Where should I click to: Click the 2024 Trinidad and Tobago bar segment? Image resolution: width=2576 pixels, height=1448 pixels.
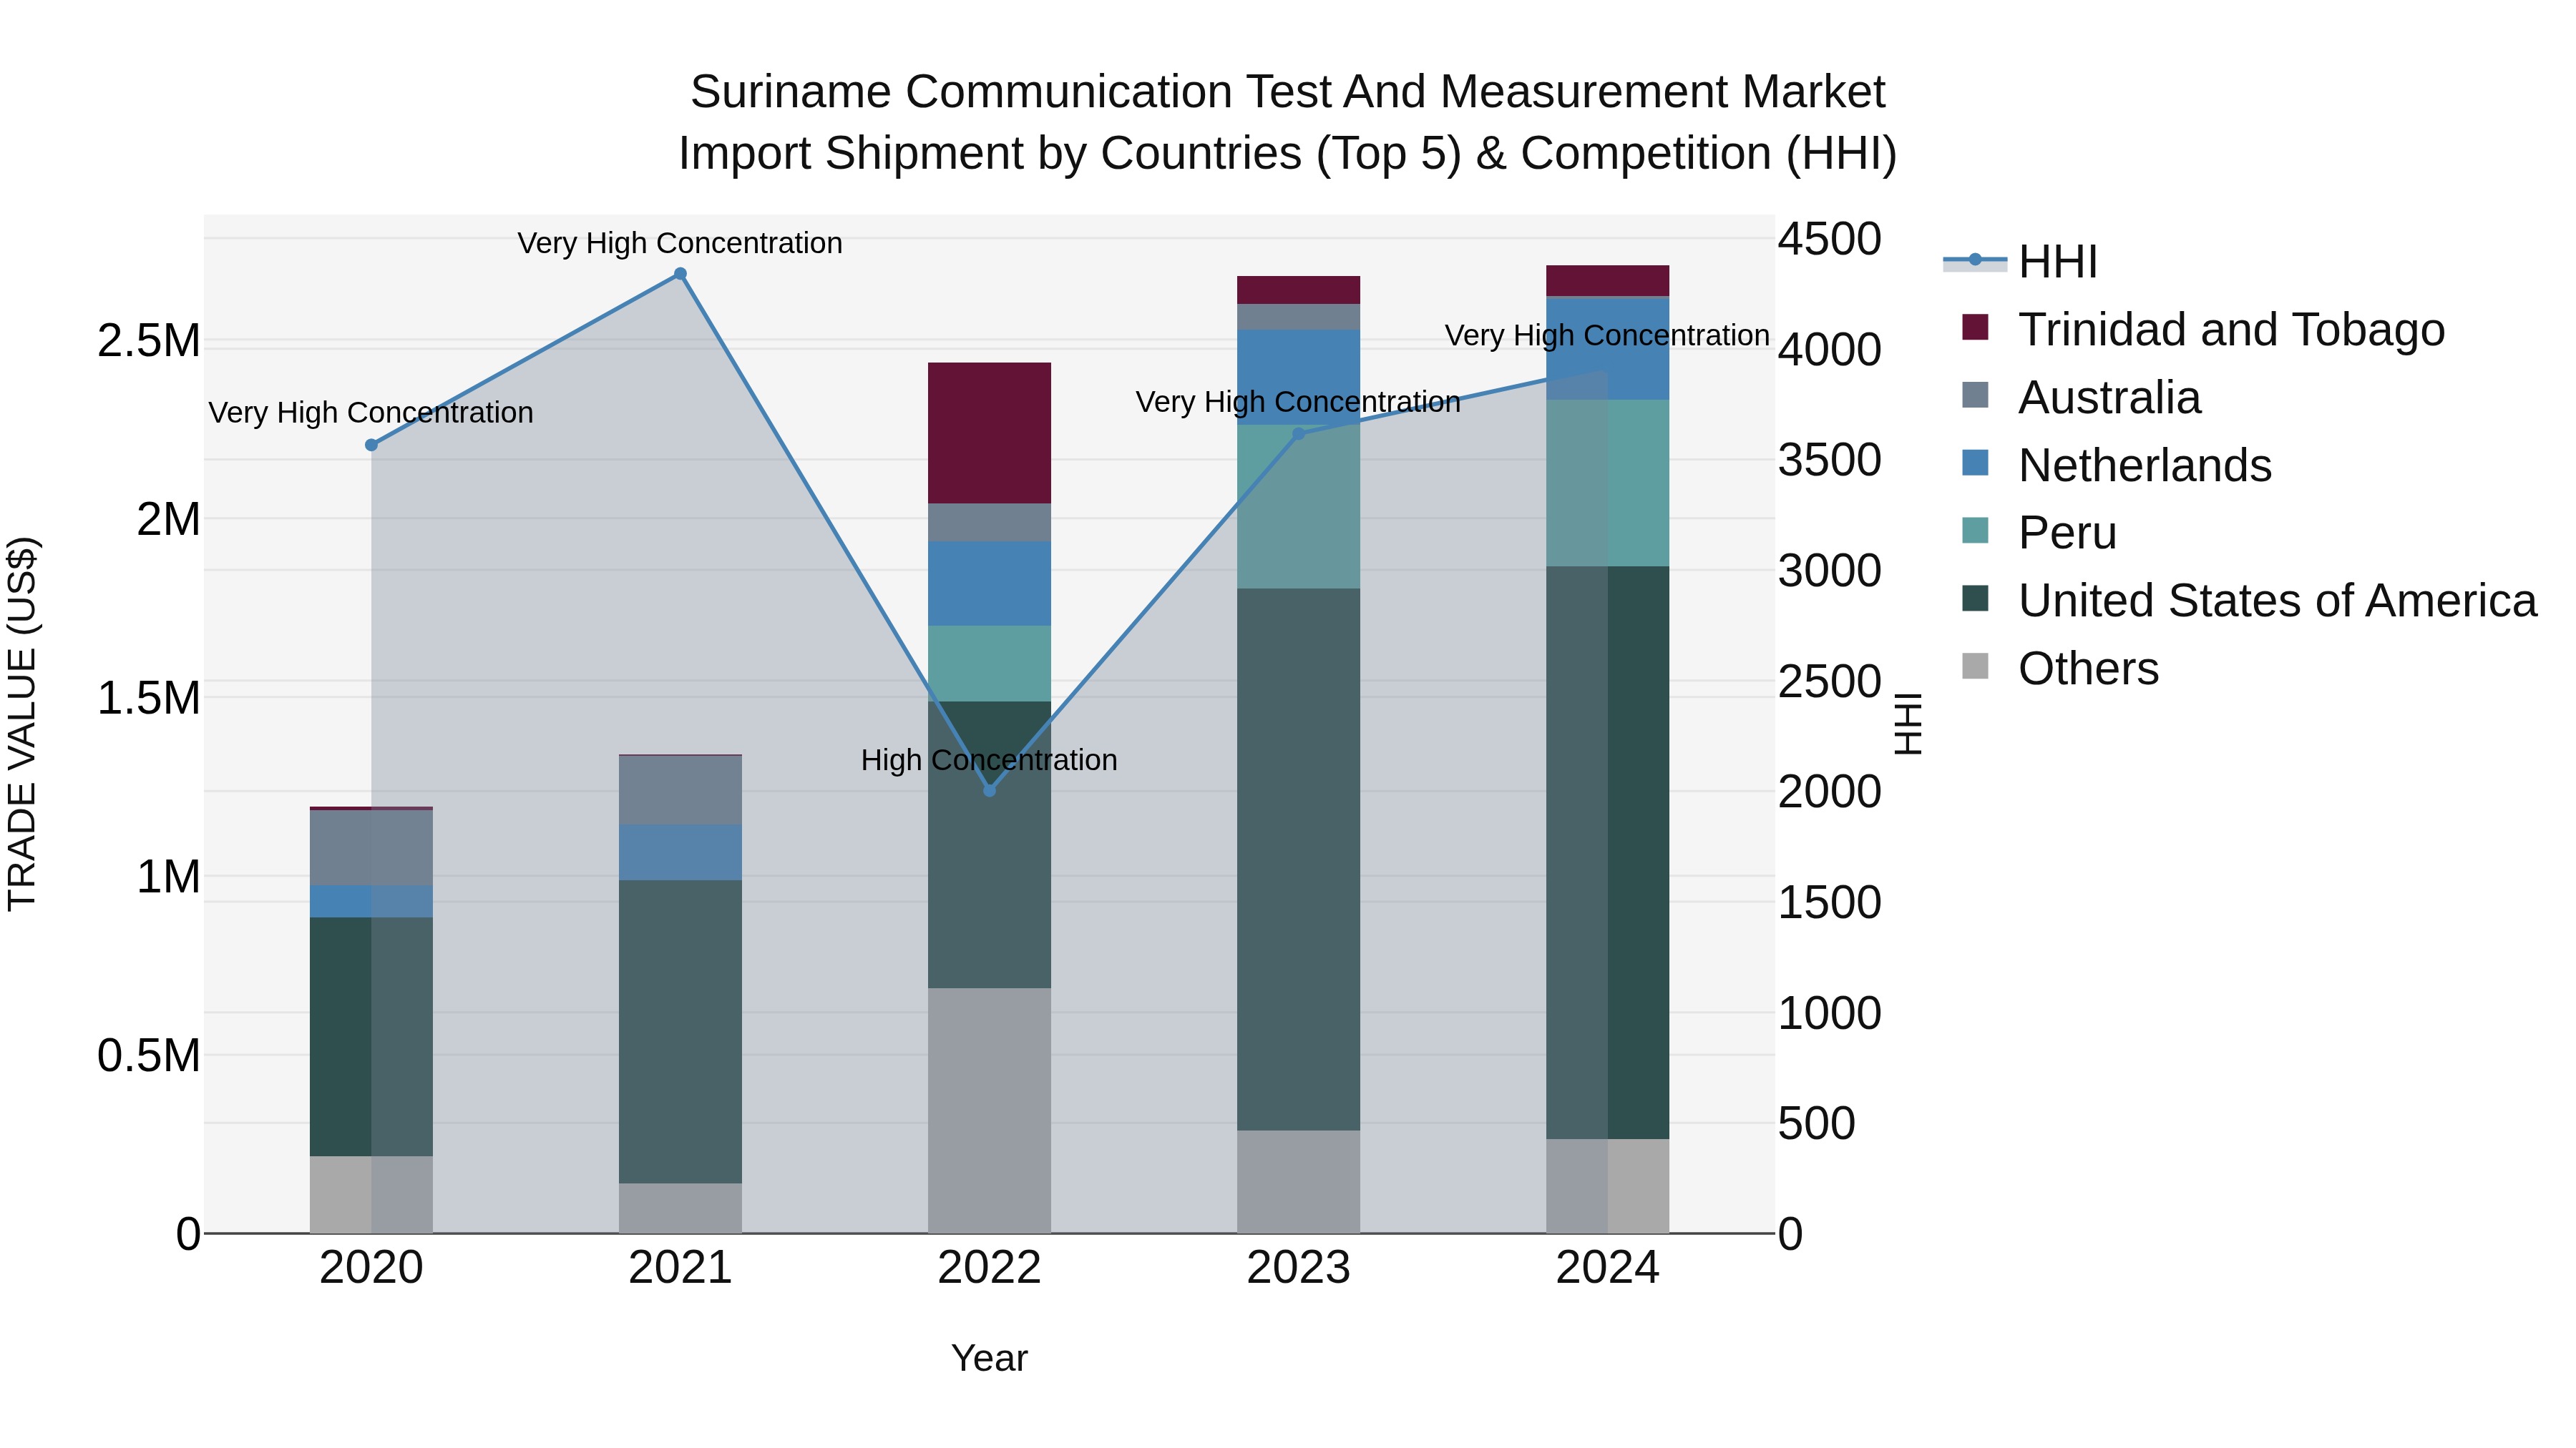coord(1607,281)
